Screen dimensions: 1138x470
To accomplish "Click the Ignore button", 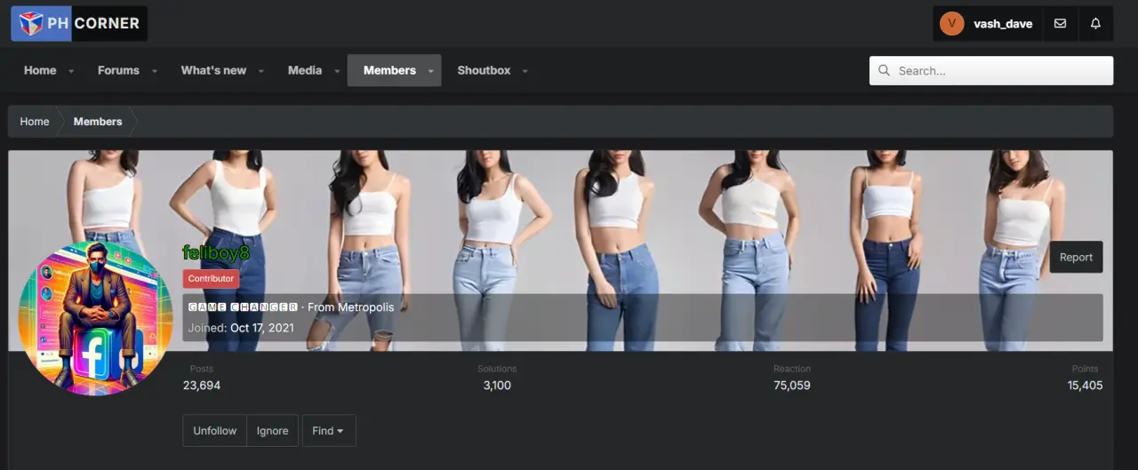I will click(x=272, y=430).
